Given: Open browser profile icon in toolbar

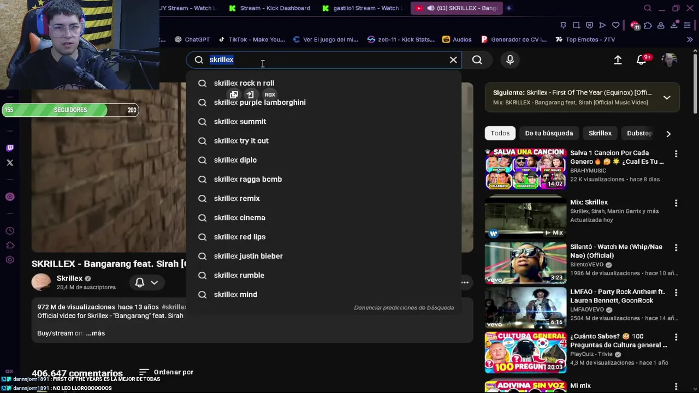Looking at the screenshot, I should (661, 25).
